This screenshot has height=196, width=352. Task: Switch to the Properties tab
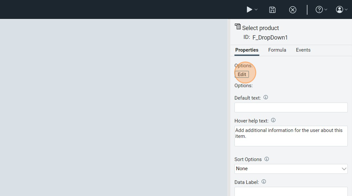pos(247,50)
